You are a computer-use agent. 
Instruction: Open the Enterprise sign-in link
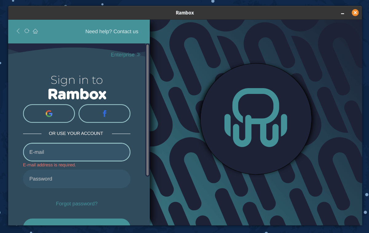pyautogui.click(x=123, y=55)
